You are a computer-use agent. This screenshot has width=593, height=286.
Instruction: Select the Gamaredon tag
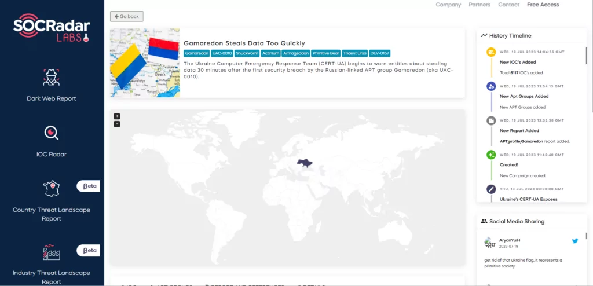[197, 53]
